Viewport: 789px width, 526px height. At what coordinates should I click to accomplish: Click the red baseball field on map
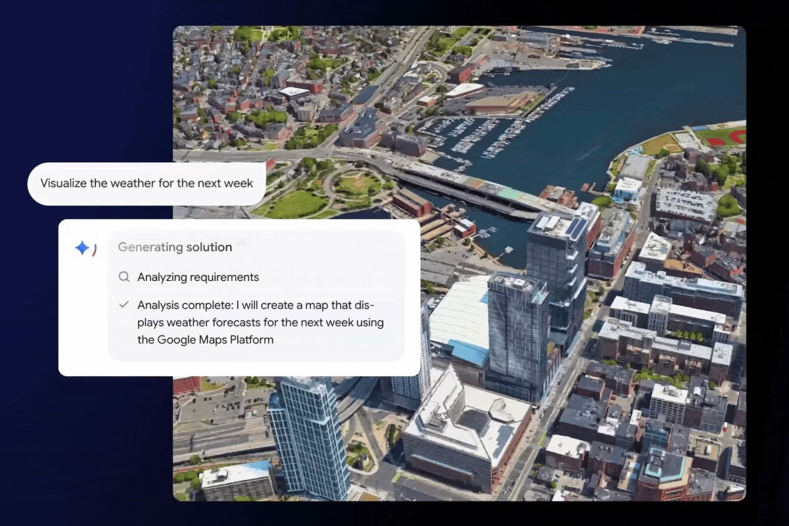point(724,137)
